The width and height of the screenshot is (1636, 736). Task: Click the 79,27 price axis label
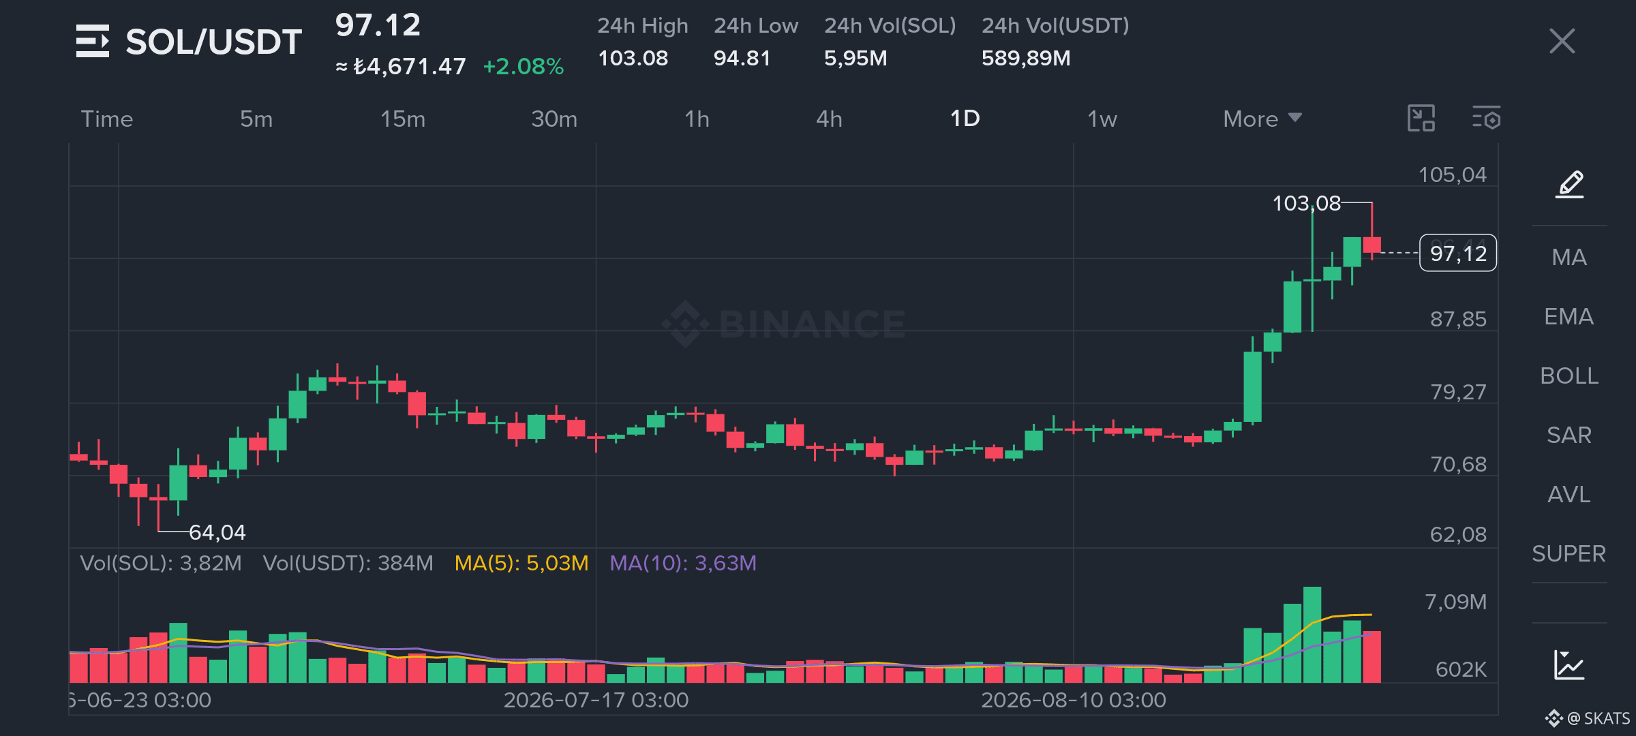click(1458, 392)
